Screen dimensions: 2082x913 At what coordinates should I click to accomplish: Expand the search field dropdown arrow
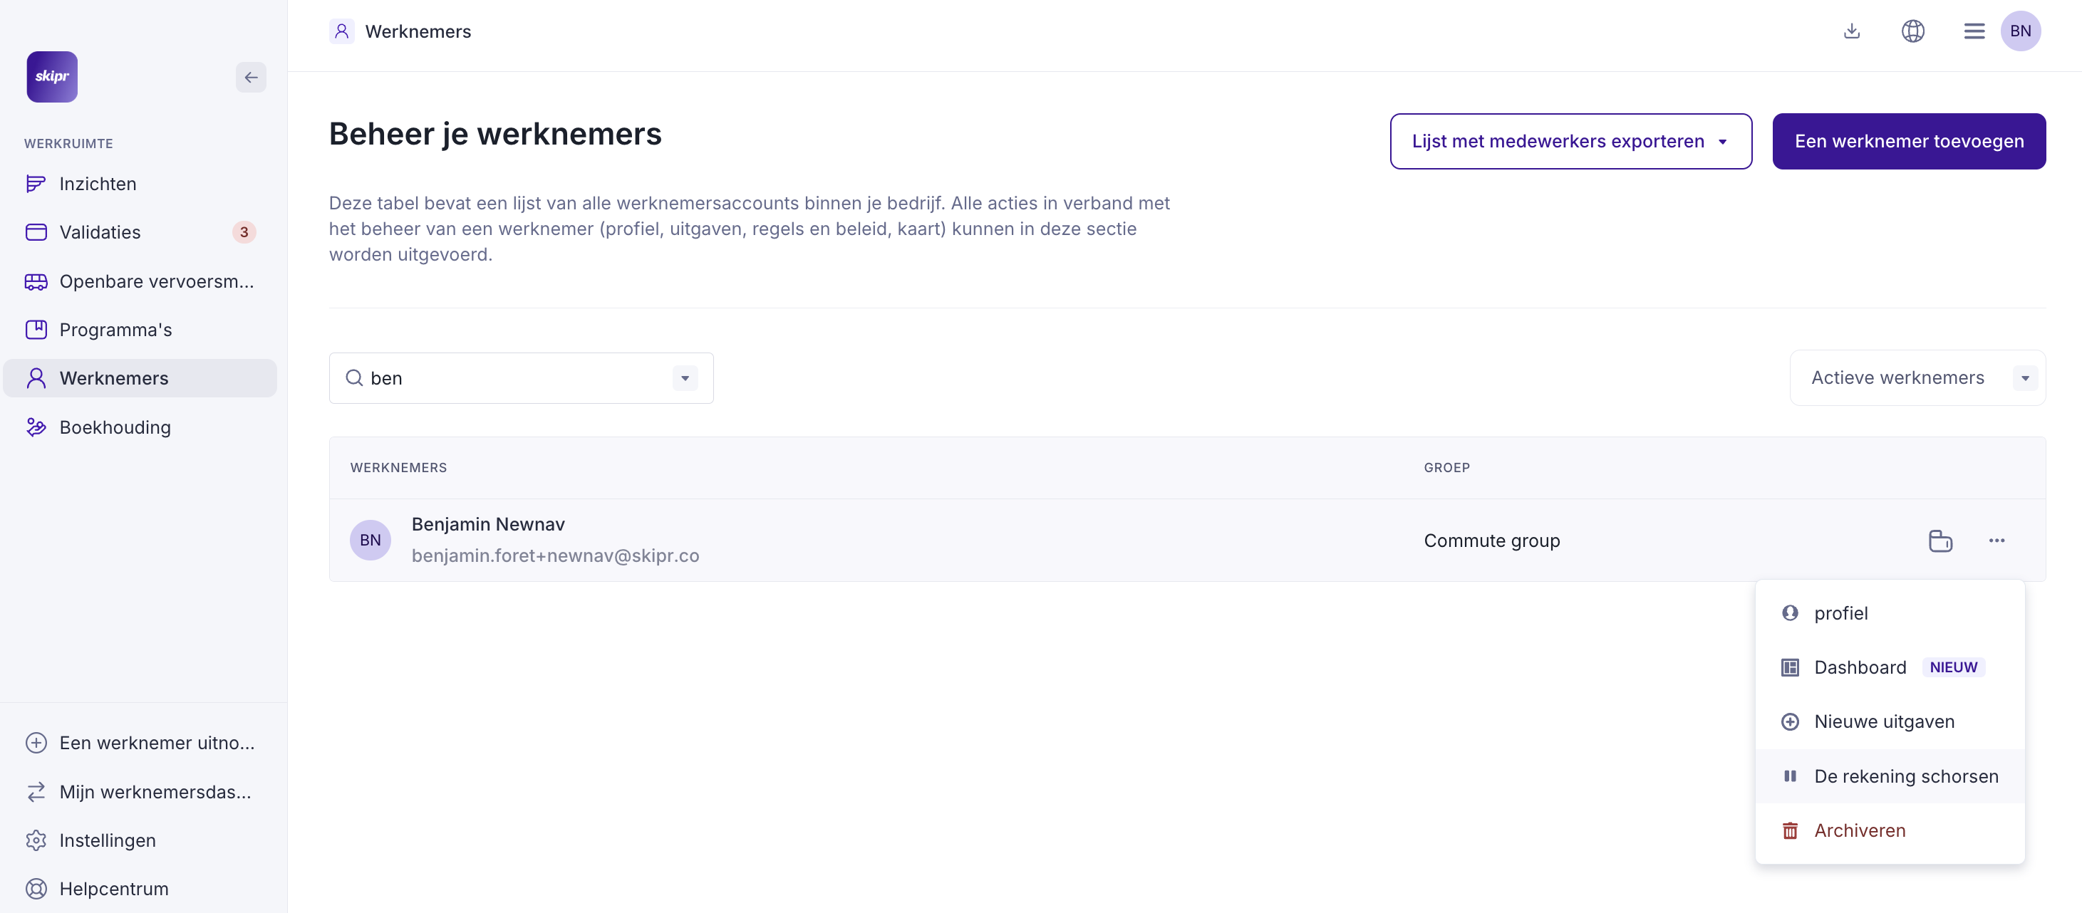(685, 378)
